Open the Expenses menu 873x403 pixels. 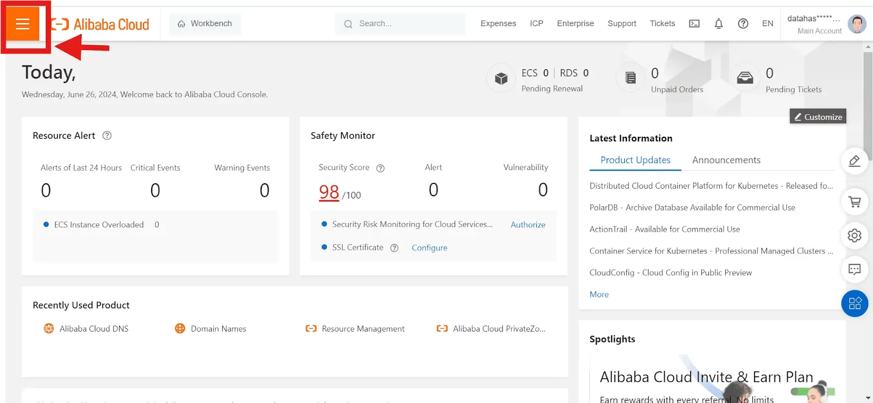[498, 23]
